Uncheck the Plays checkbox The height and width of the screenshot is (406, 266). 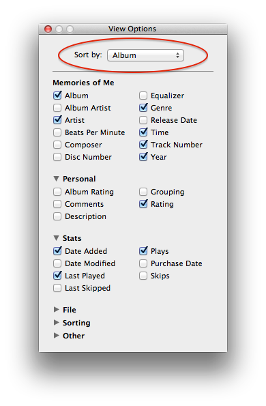pyautogui.click(x=143, y=251)
